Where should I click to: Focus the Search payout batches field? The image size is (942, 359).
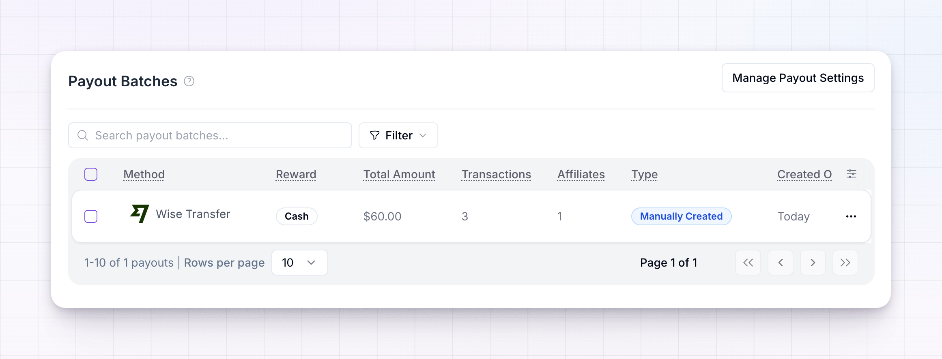(x=210, y=135)
